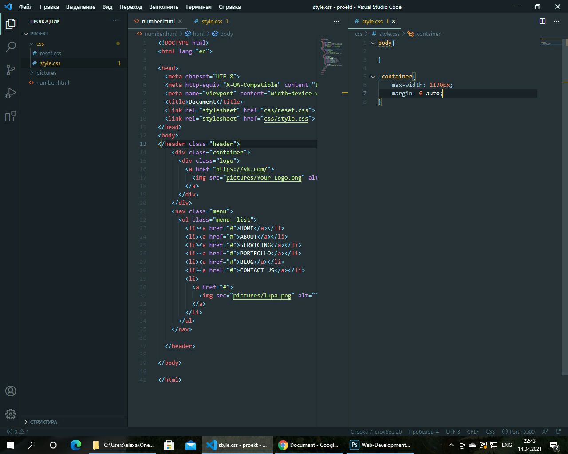
Task: Open Google Chrome from the taskbar
Action: [x=308, y=445]
